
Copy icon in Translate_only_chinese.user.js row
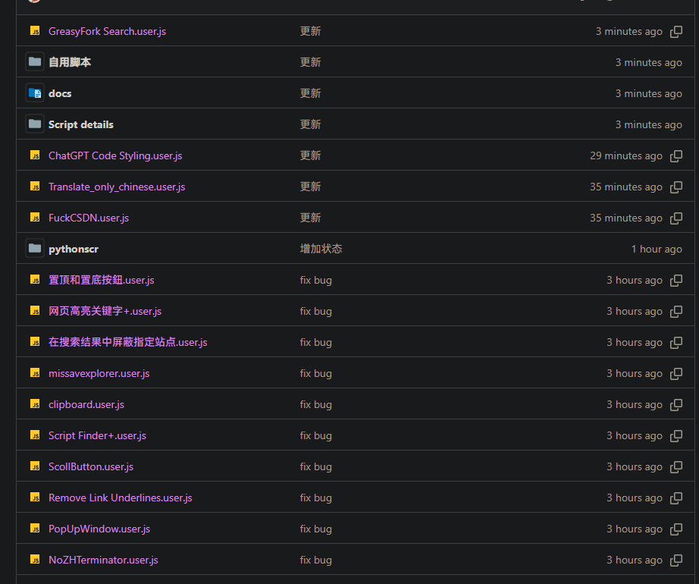(675, 187)
